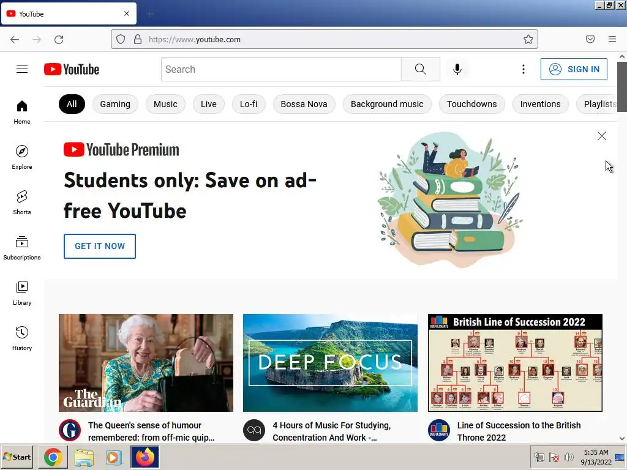This screenshot has height=470, width=627.
Task: Open The Guardian channel avatar
Action: 70,430
